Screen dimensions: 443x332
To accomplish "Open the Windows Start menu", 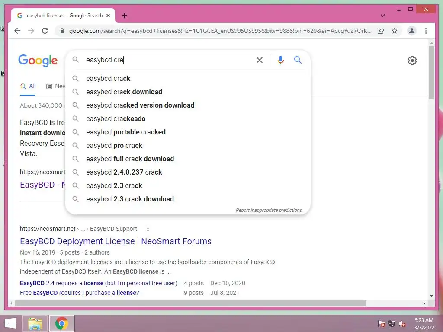I will 10,323.
